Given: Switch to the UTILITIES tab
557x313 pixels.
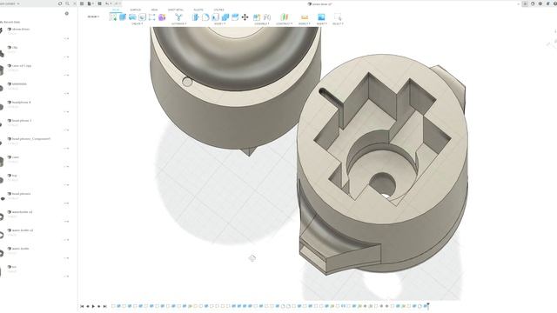Looking at the screenshot, I should point(218,10).
